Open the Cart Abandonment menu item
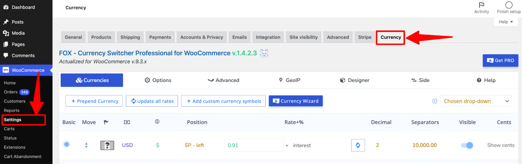This screenshot has width=522, height=164. [23, 156]
